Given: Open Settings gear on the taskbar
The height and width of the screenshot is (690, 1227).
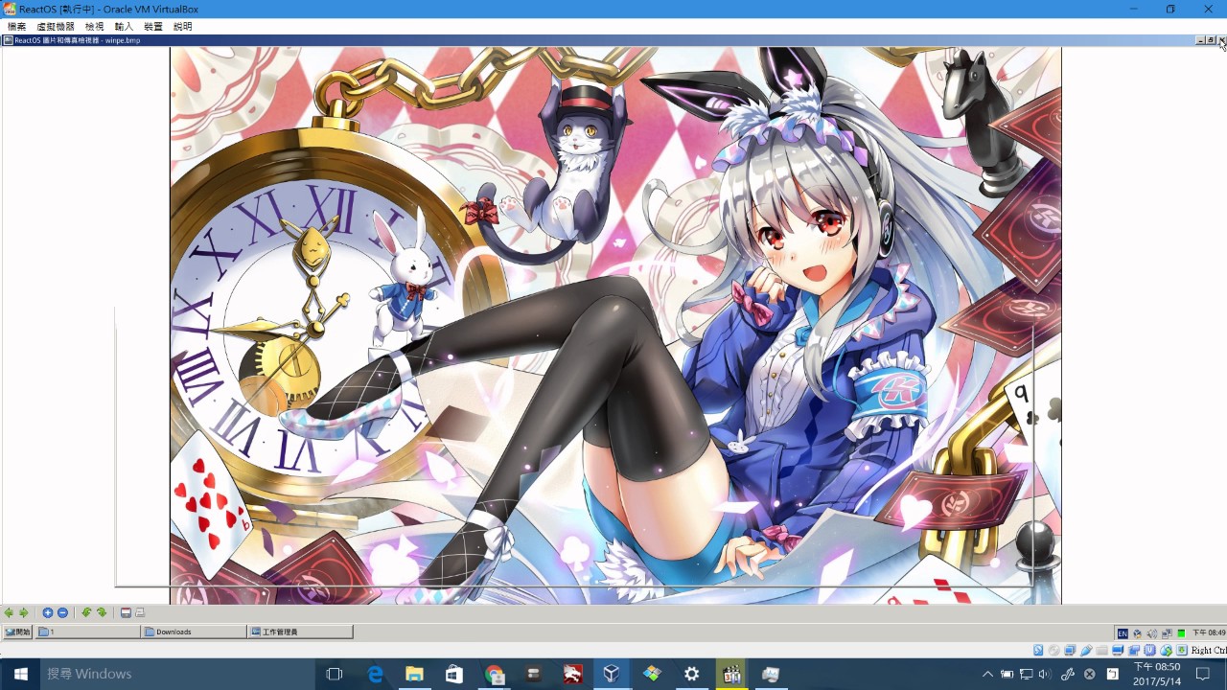Looking at the screenshot, I should click(691, 674).
